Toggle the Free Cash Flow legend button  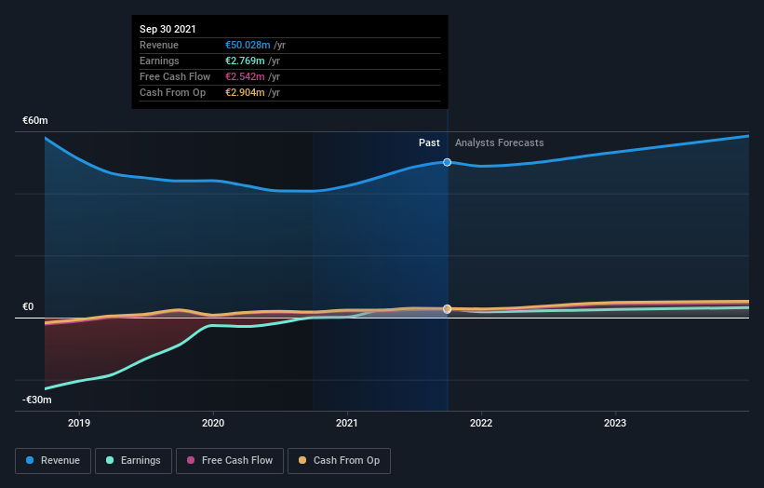pos(230,461)
